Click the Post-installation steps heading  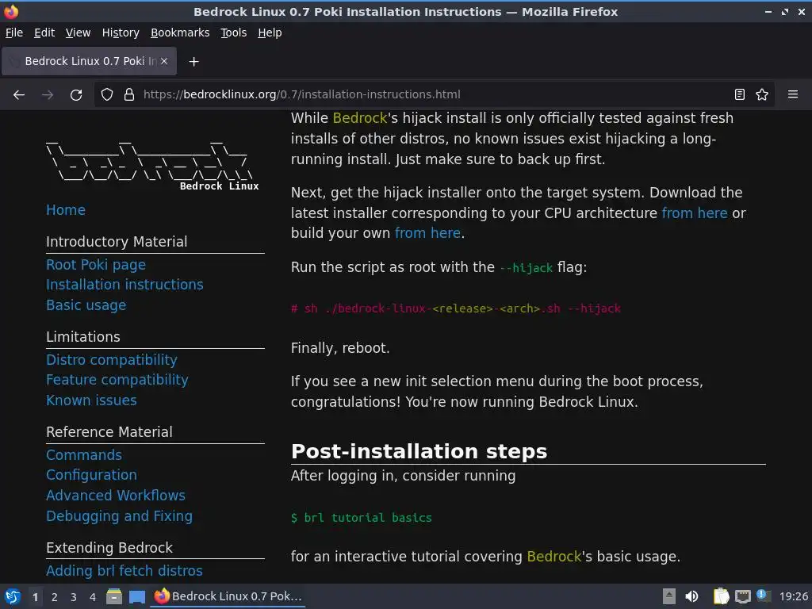click(x=419, y=451)
